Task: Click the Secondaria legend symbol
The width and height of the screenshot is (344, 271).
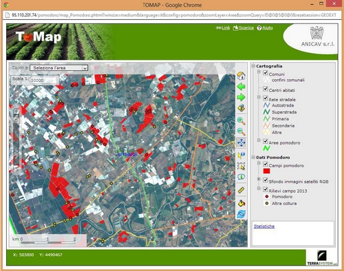Action: [266, 125]
